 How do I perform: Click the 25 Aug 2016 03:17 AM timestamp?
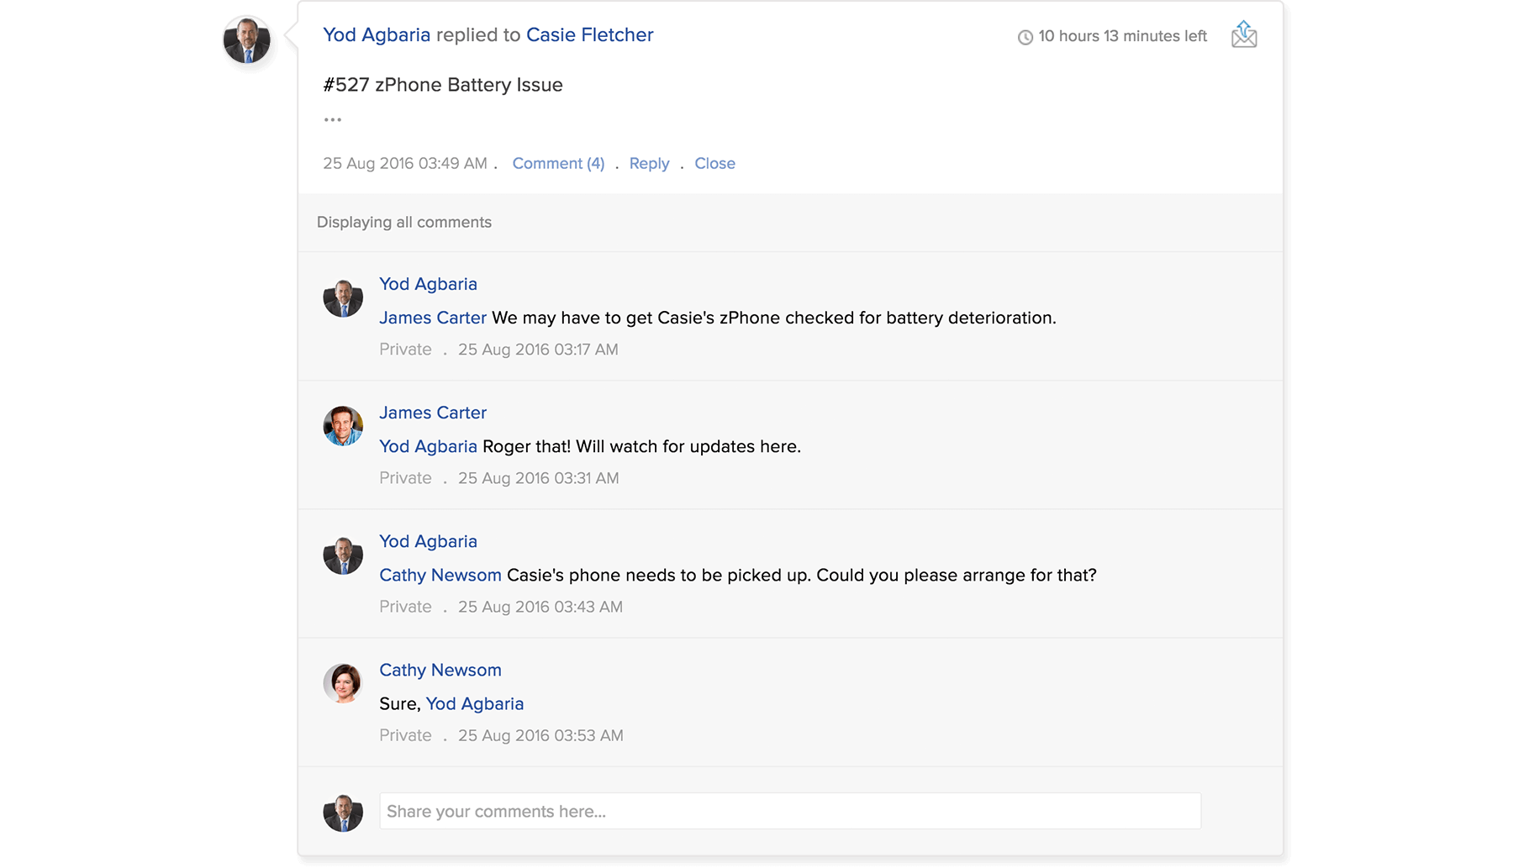(538, 350)
